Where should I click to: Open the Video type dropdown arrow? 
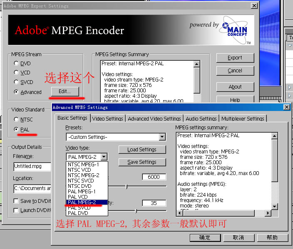[104, 157]
